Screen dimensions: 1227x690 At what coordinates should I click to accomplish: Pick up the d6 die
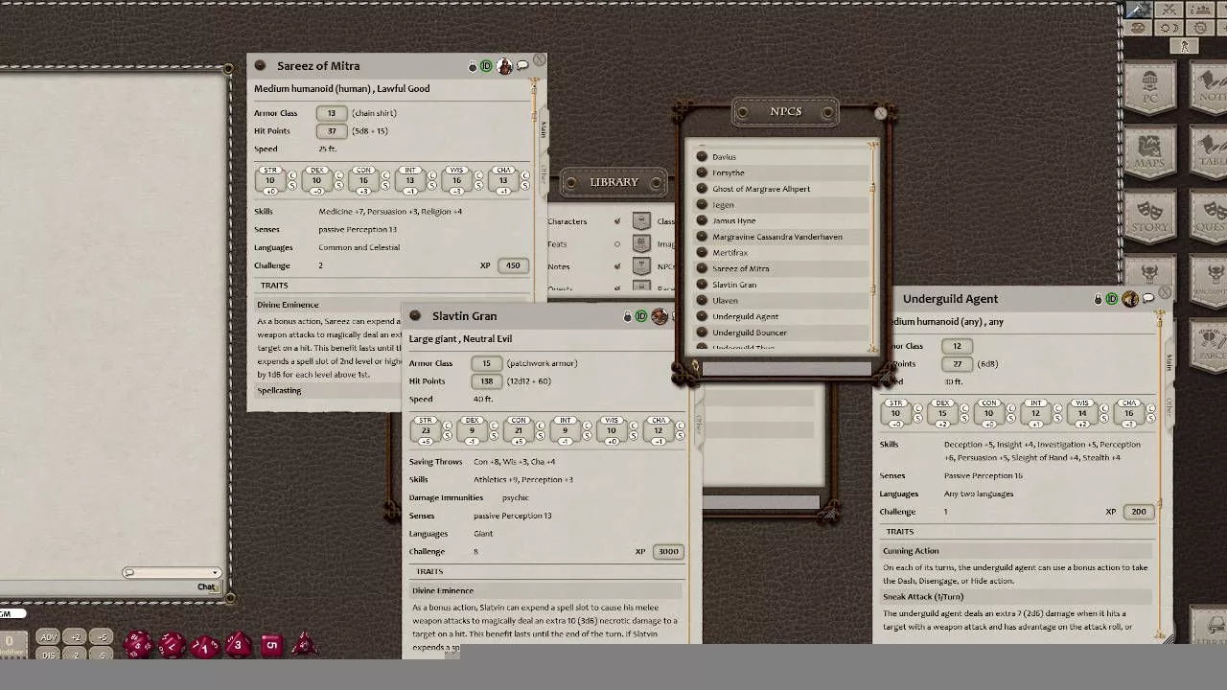coord(271,645)
